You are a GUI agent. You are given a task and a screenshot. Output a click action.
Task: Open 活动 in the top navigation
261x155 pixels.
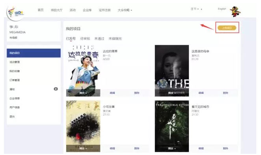click(x=73, y=10)
